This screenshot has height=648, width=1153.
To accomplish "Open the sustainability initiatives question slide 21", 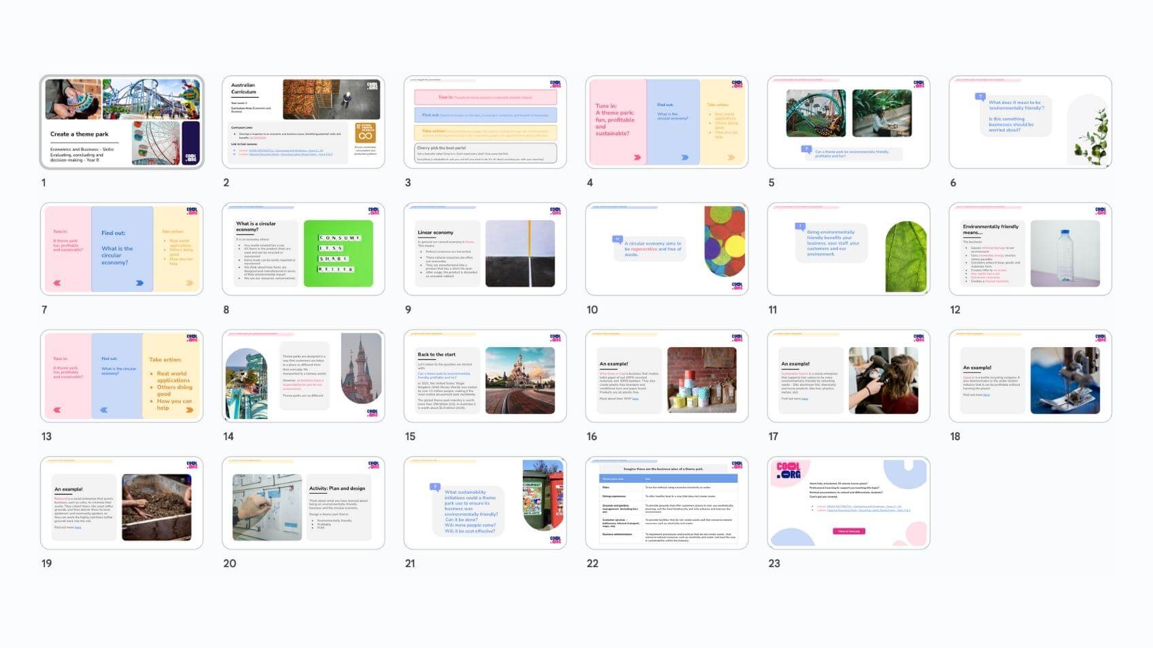I will [485, 503].
